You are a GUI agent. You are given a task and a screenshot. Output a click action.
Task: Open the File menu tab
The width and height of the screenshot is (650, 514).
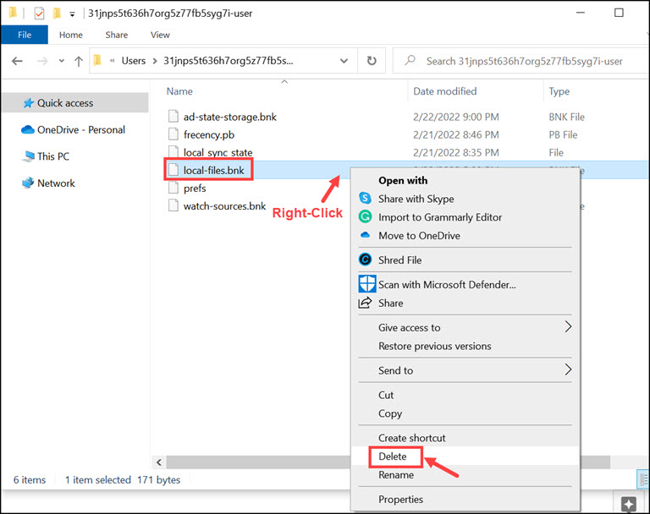click(x=24, y=35)
